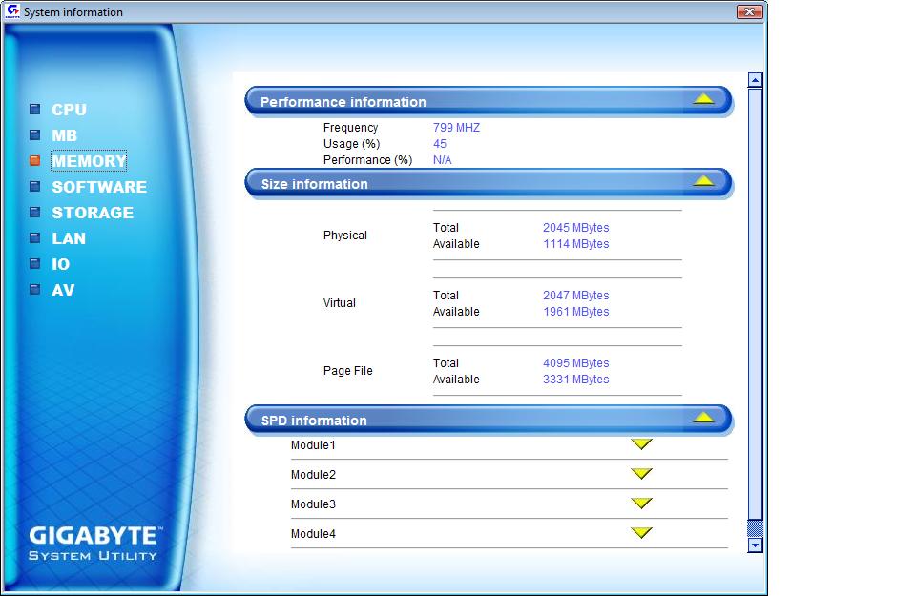Image resolution: width=916 pixels, height=596 pixels.
Task: Click the square bullet icon beside AV
Action: [34, 290]
